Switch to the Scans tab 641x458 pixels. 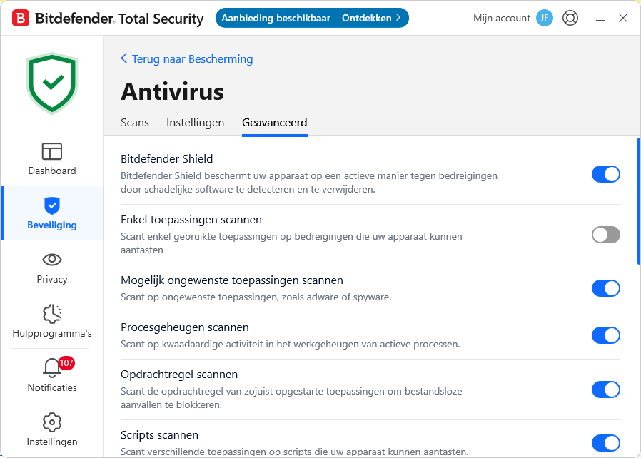coord(135,123)
